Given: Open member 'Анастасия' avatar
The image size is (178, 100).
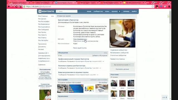Looking at the screenshot, I should tap(131, 83).
